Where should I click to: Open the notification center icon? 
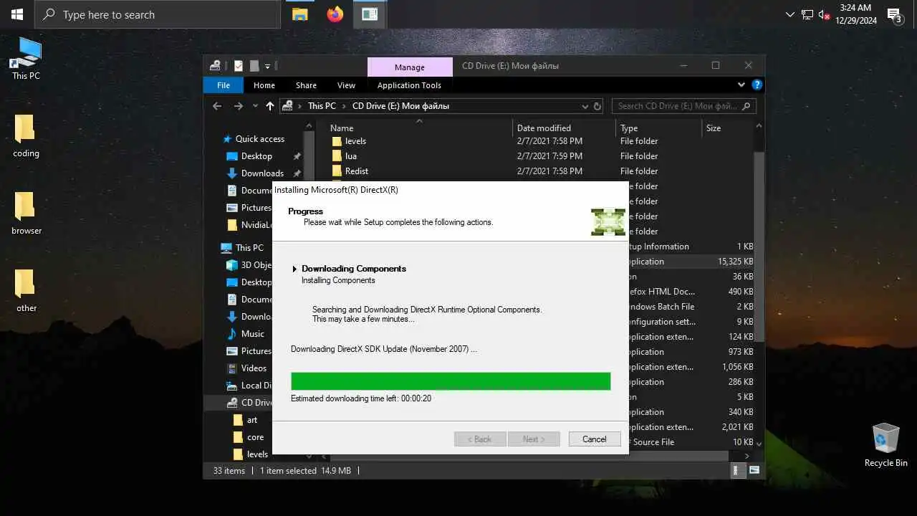894,15
